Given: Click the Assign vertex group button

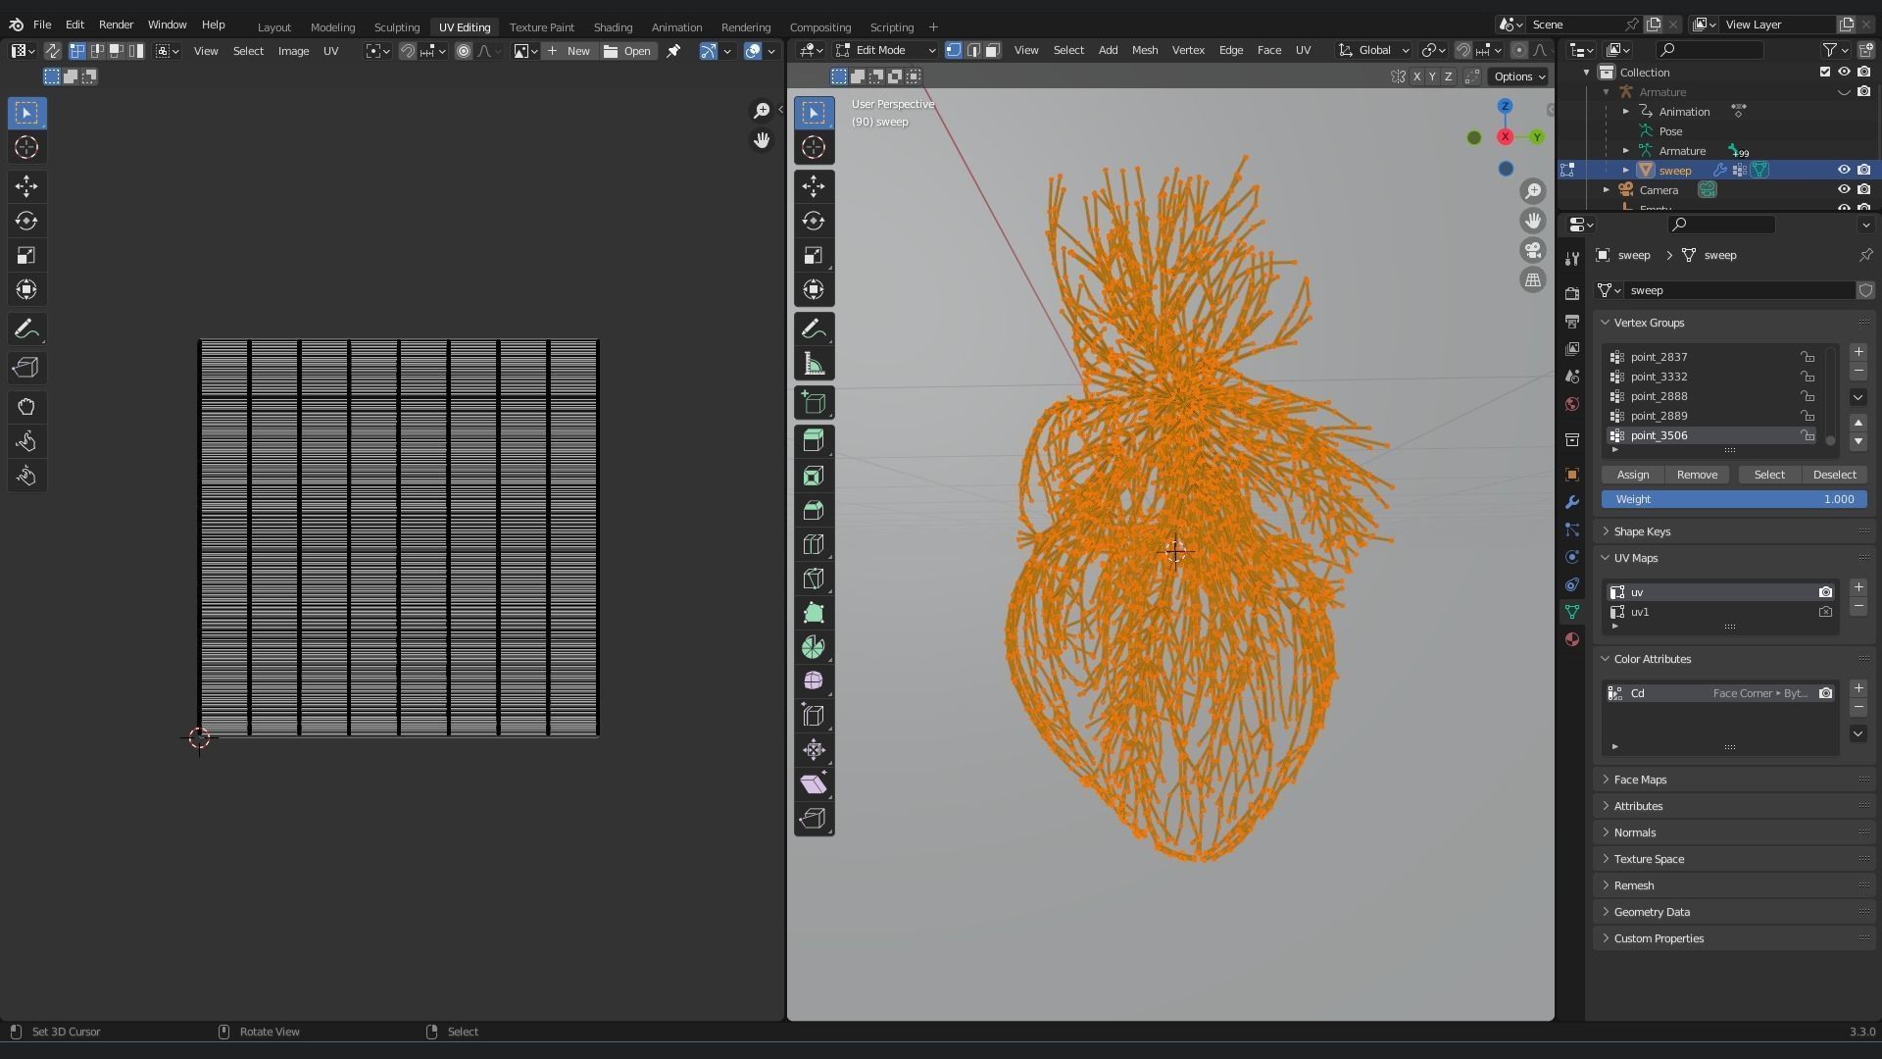Looking at the screenshot, I should pos(1633,475).
